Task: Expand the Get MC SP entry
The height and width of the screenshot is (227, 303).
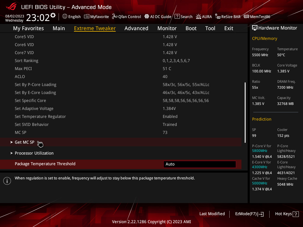Action: click(25, 142)
